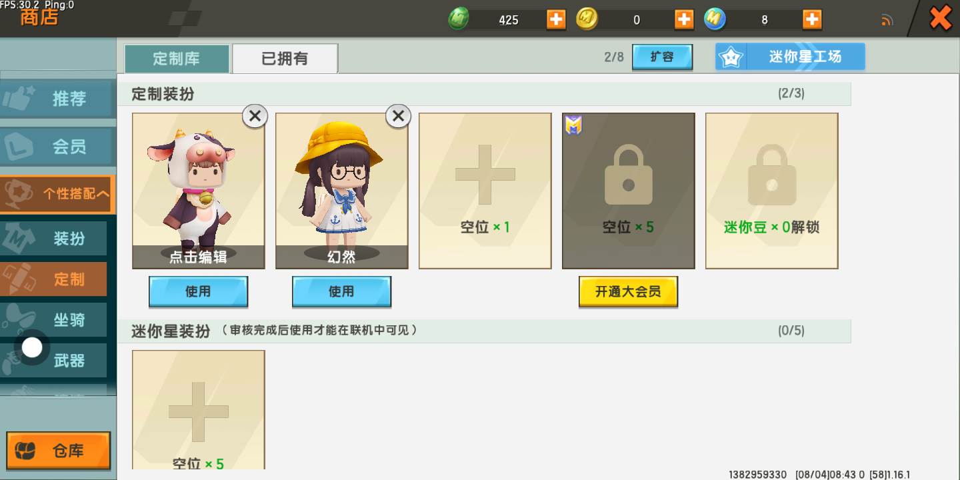Collapse the 个性搭配 category

pos(57,194)
